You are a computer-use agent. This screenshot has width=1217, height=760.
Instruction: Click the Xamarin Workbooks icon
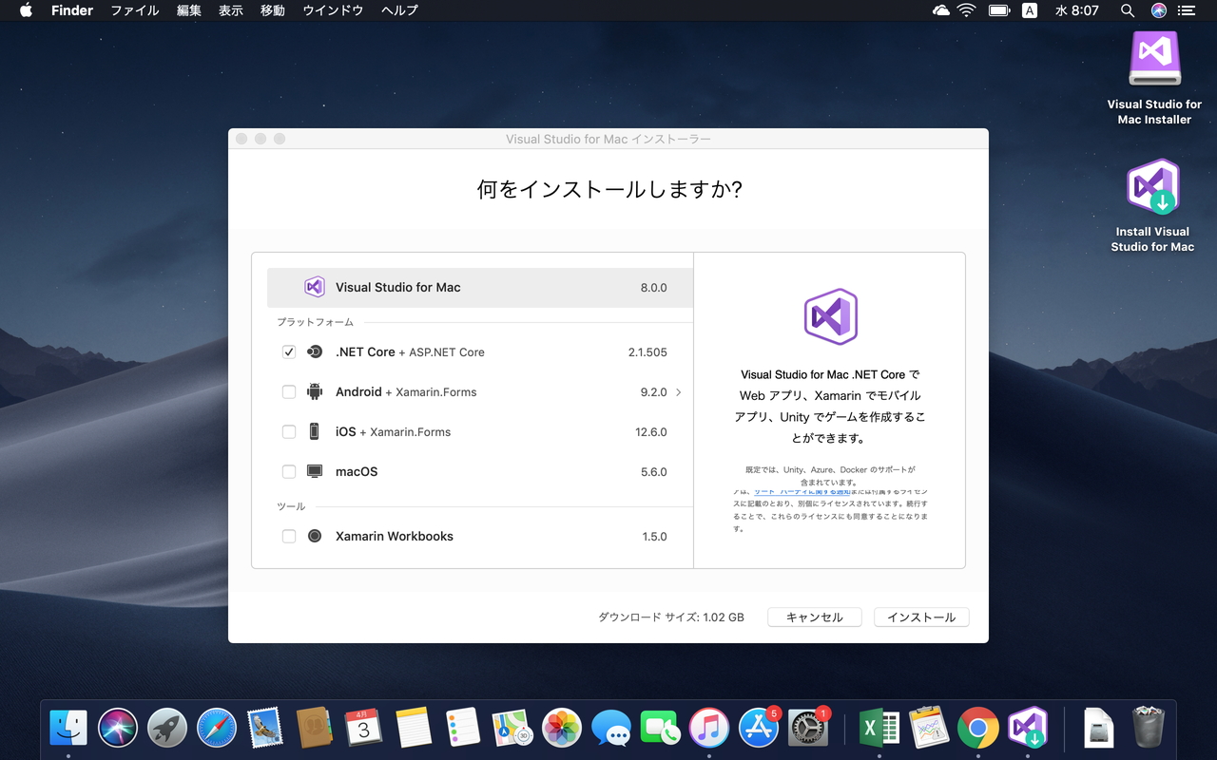(x=314, y=536)
